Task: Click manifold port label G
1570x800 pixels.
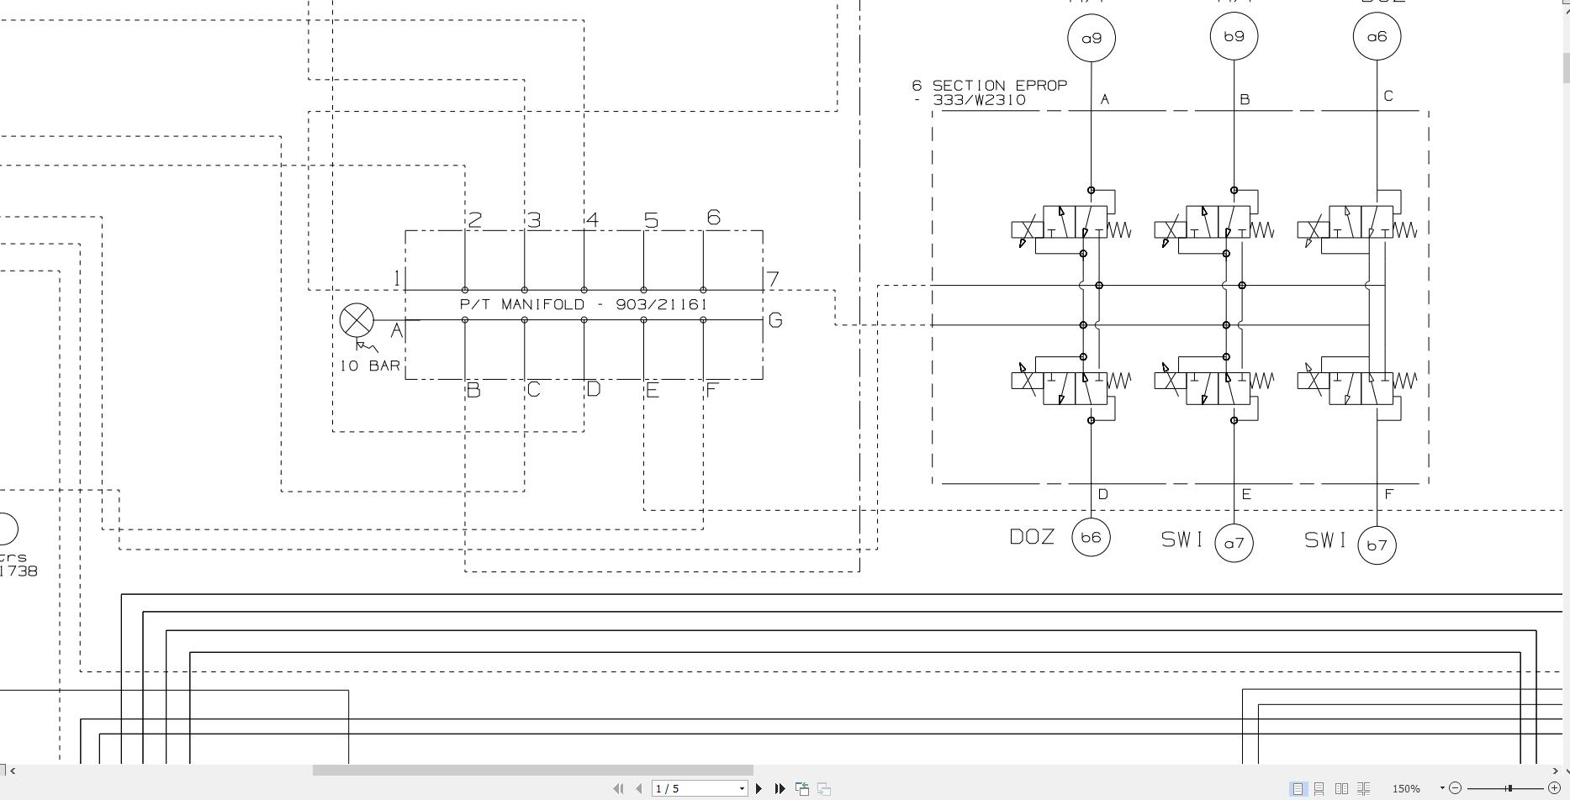Action: (775, 320)
